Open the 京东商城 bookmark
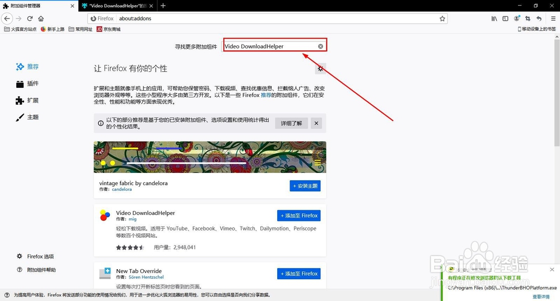Screen dimensions: 560x301 pyautogui.click(x=109, y=29)
